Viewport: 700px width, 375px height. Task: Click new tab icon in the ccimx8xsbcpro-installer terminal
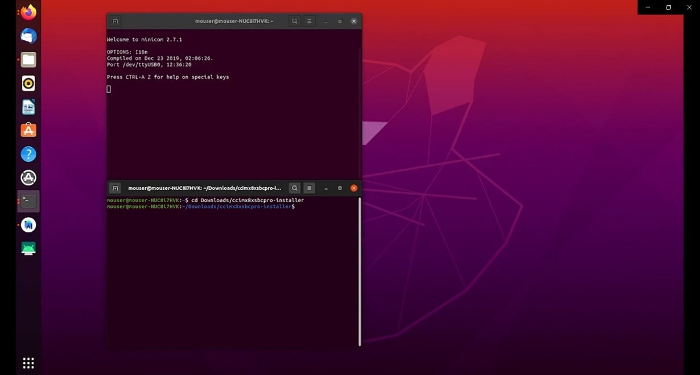[x=115, y=188]
